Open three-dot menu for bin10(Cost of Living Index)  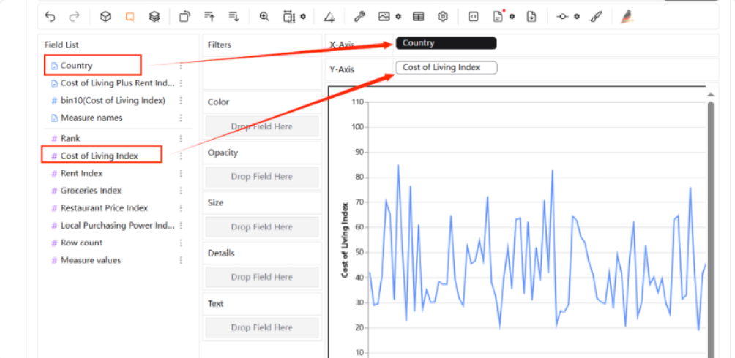click(x=181, y=101)
